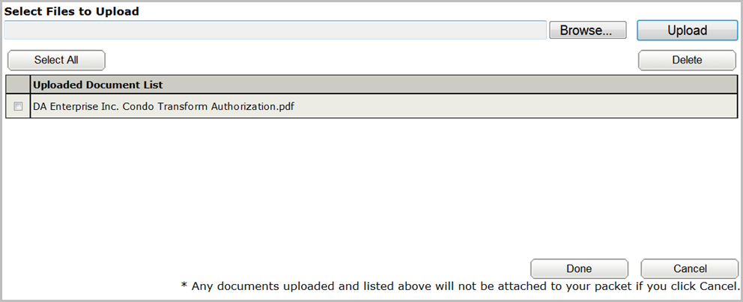Image resolution: width=743 pixels, height=302 pixels.
Task: Open file chooser with Browse
Action: (x=587, y=30)
